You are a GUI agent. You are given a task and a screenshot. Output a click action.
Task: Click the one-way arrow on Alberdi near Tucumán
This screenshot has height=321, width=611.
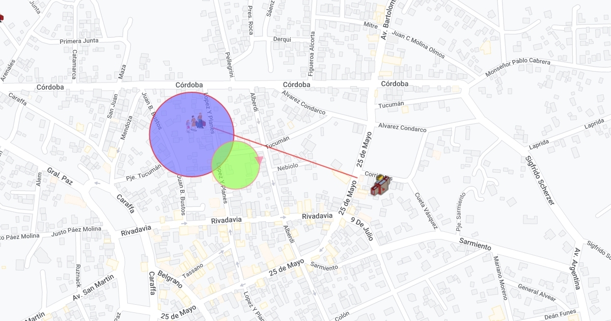tap(259, 121)
